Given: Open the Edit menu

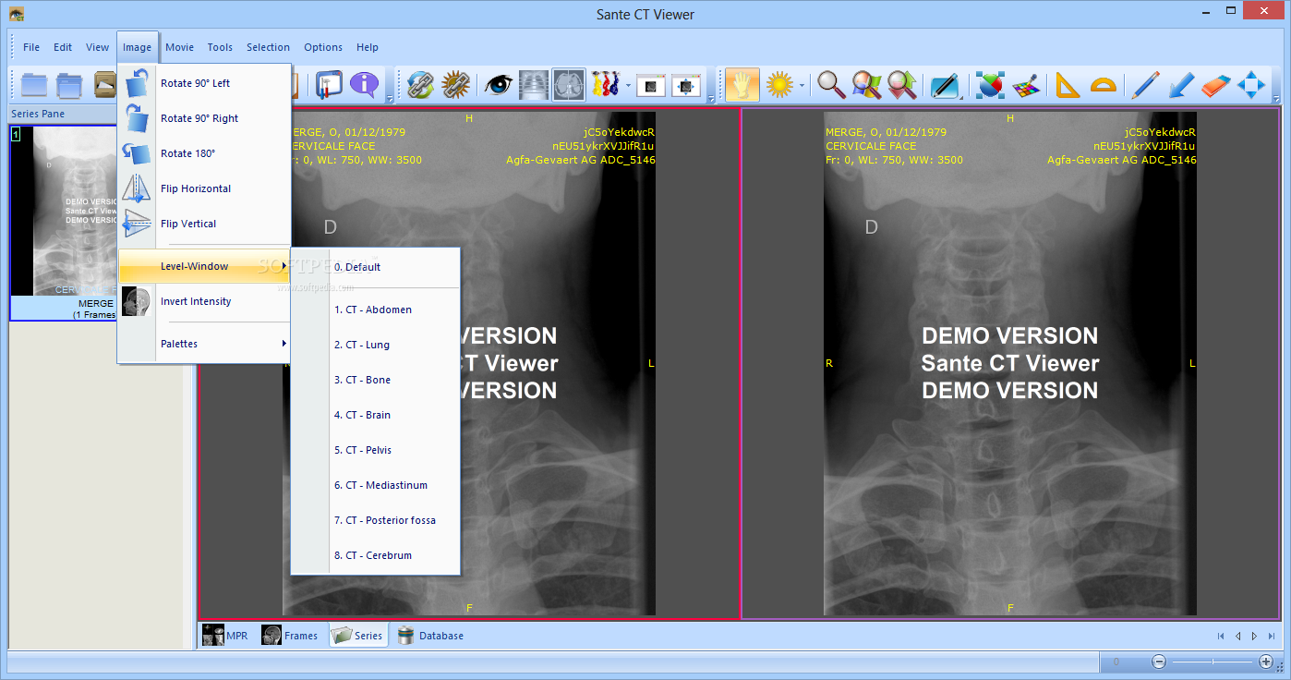Looking at the screenshot, I should [63, 47].
